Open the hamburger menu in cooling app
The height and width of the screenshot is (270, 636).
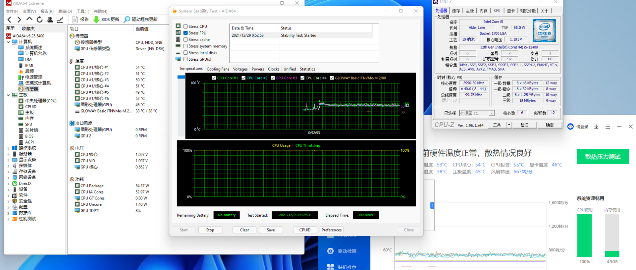608,127
